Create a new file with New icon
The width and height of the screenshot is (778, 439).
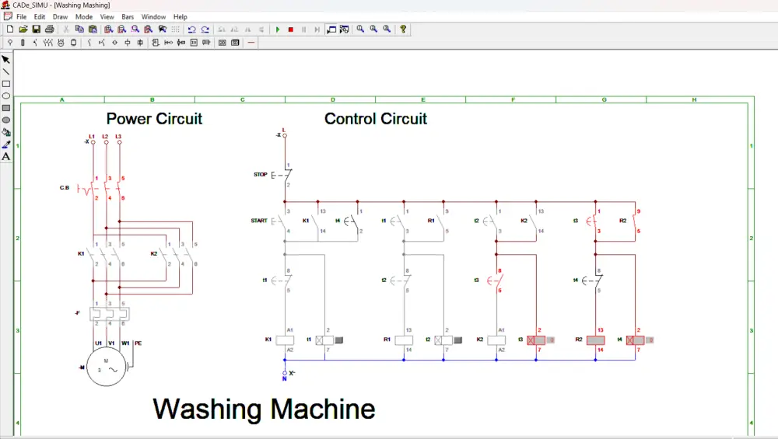pyautogui.click(x=10, y=30)
